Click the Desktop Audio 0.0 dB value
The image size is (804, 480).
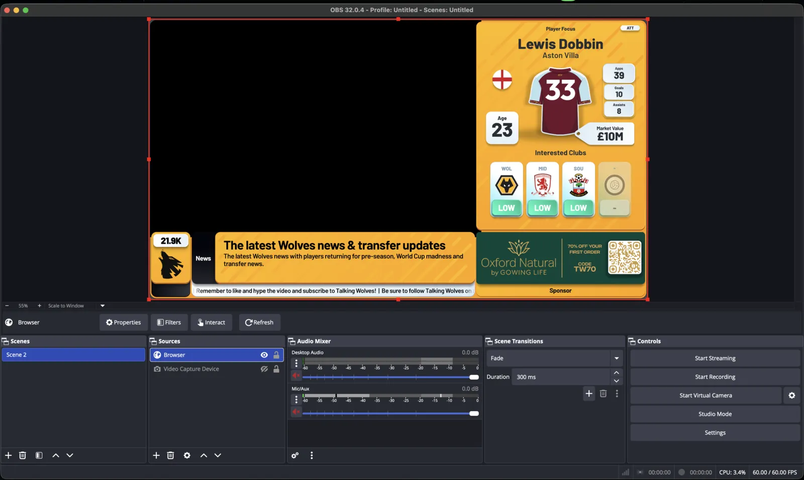click(470, 352)
